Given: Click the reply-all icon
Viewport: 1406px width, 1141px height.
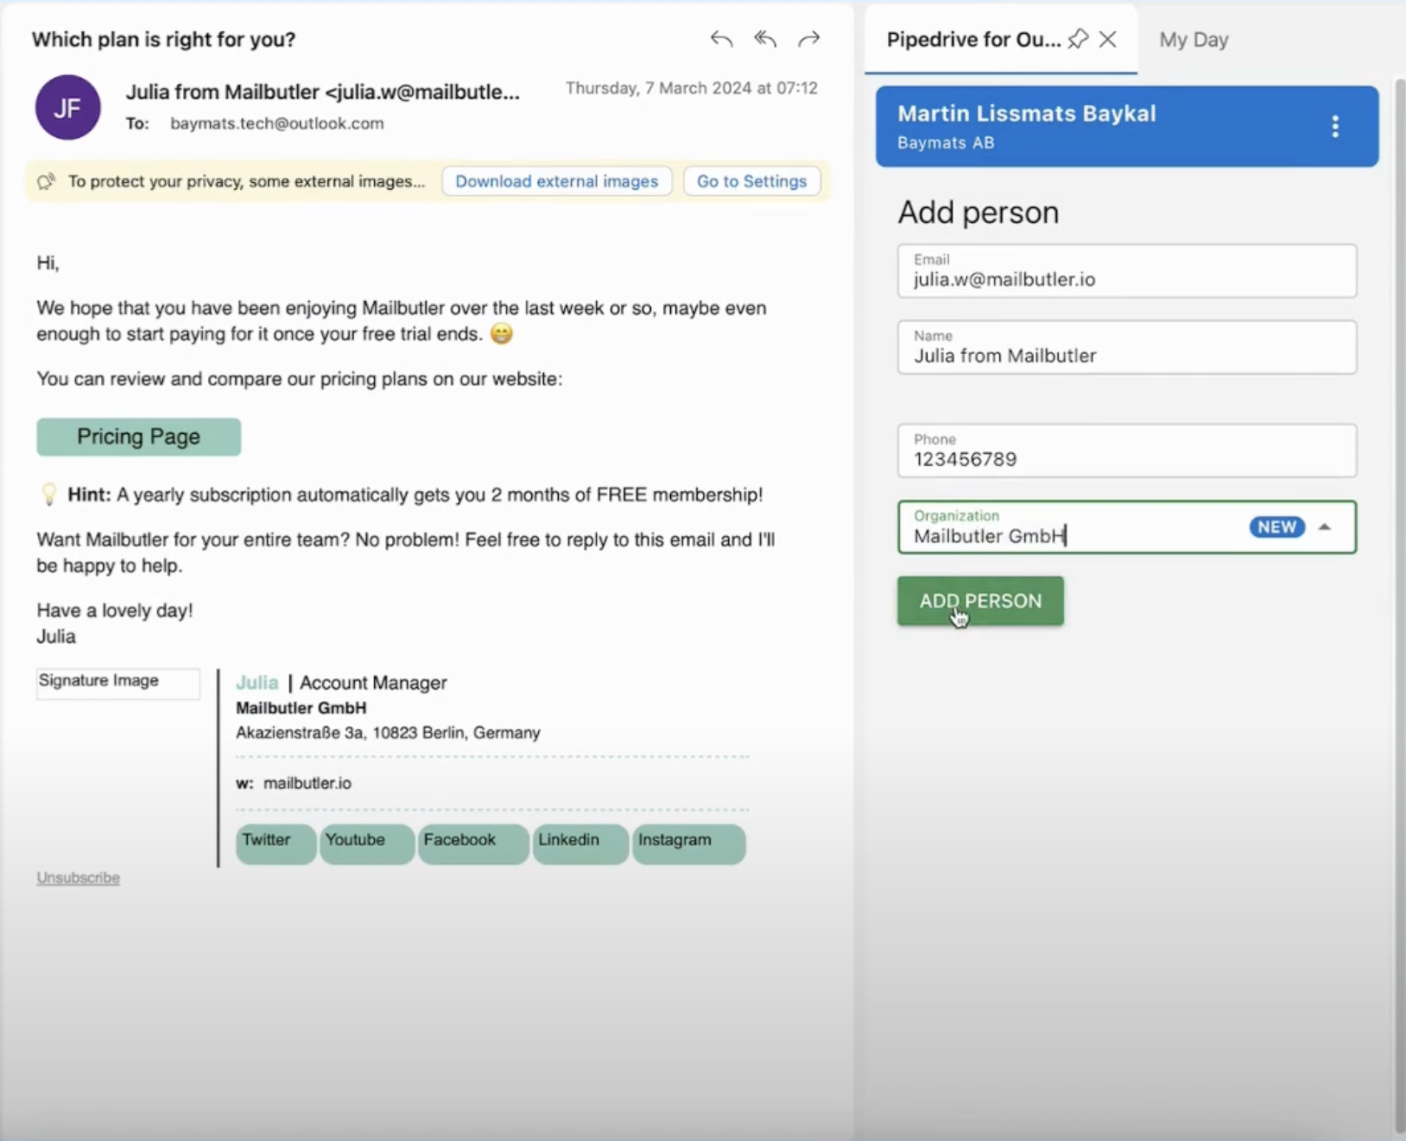Looking at the screenshot, I should [x=765, y=38].
